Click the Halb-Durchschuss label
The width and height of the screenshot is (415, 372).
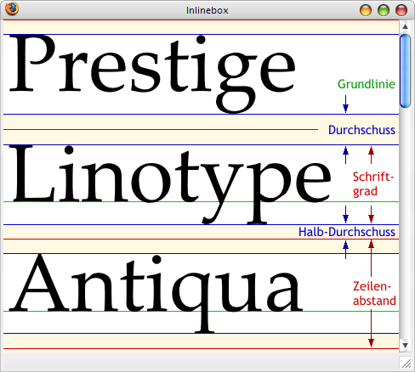click(347, 232)
